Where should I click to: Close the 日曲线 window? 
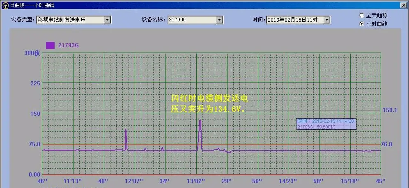[x=404, y=5]
